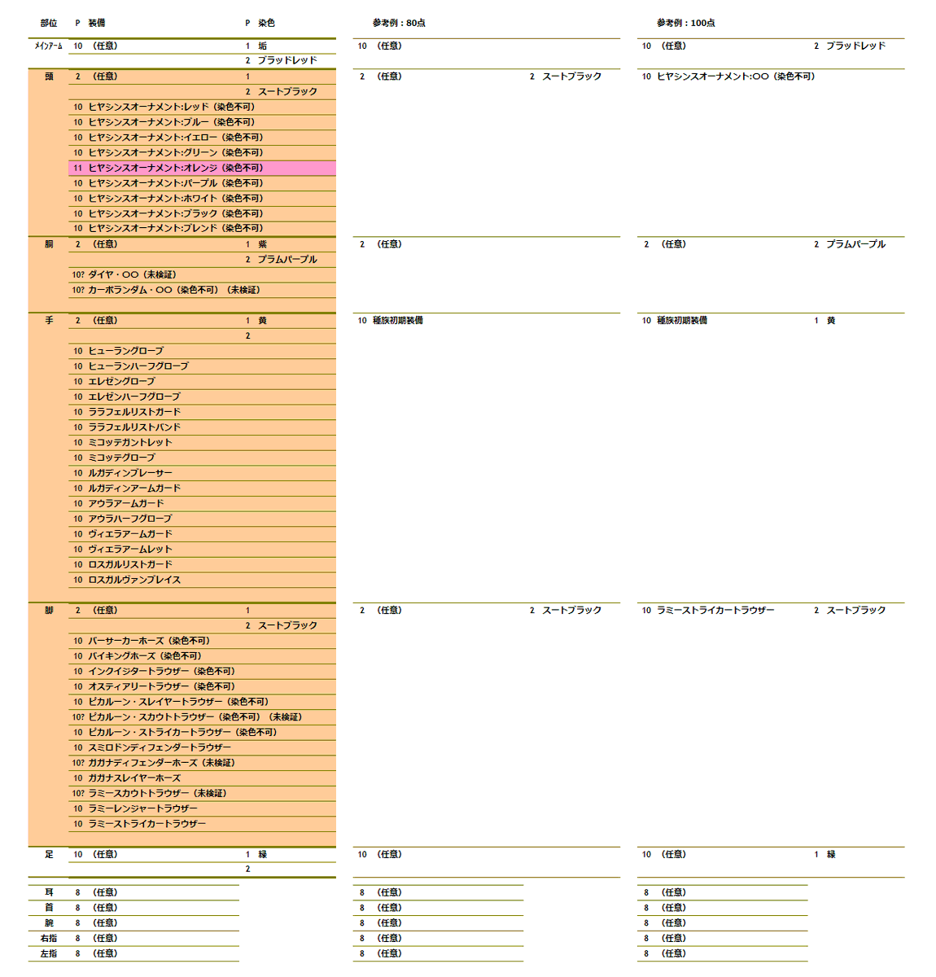Select バーサーカーホーズ（染色不可） row
The width and height of the screenshot is (936, 977).
click(202, 641)
